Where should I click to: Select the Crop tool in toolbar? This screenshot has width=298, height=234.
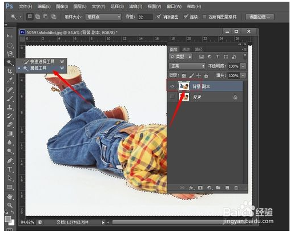tap(10, 72)
